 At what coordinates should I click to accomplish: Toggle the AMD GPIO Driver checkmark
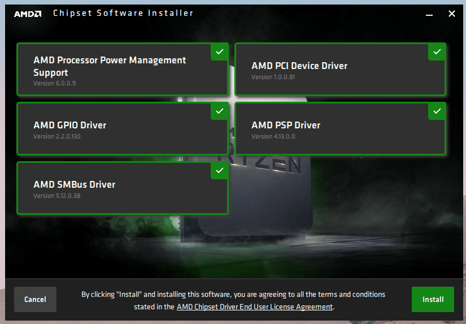(219, 111)
